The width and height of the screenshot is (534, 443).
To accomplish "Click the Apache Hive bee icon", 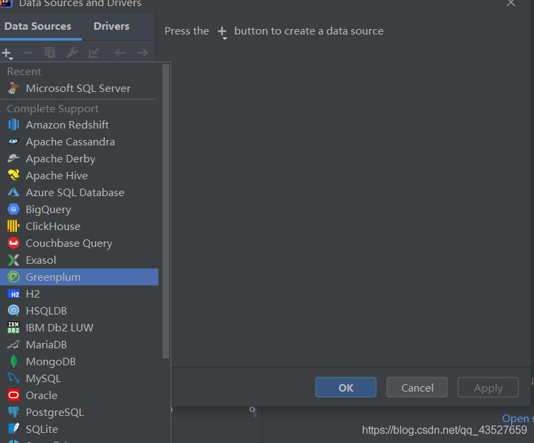I will point(14,175).
